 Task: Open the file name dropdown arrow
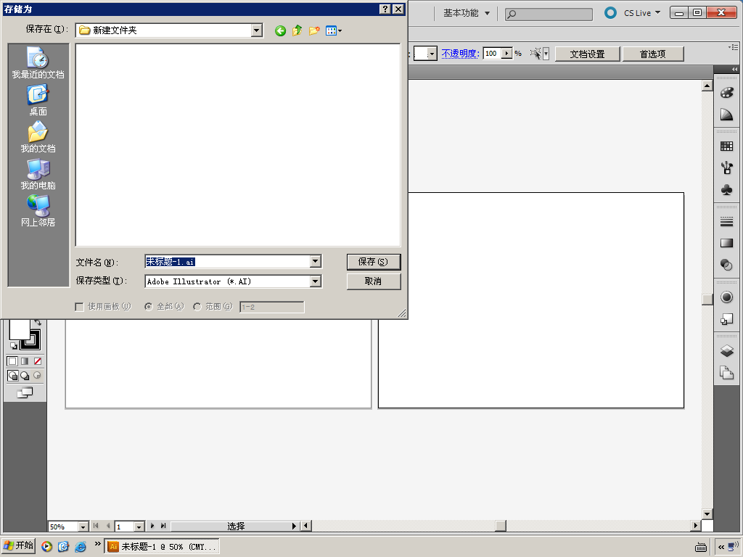pos(316,261)
